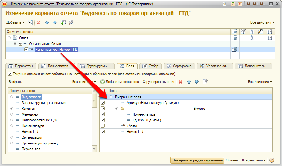Open the Сортировка tab
The height and width of the screenshot is (166, 282).
pyautogui.click(x=179, y=66)
